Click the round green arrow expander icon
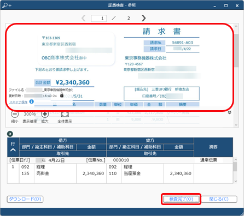This screenshot has width=244, height=216. point(10,134)
